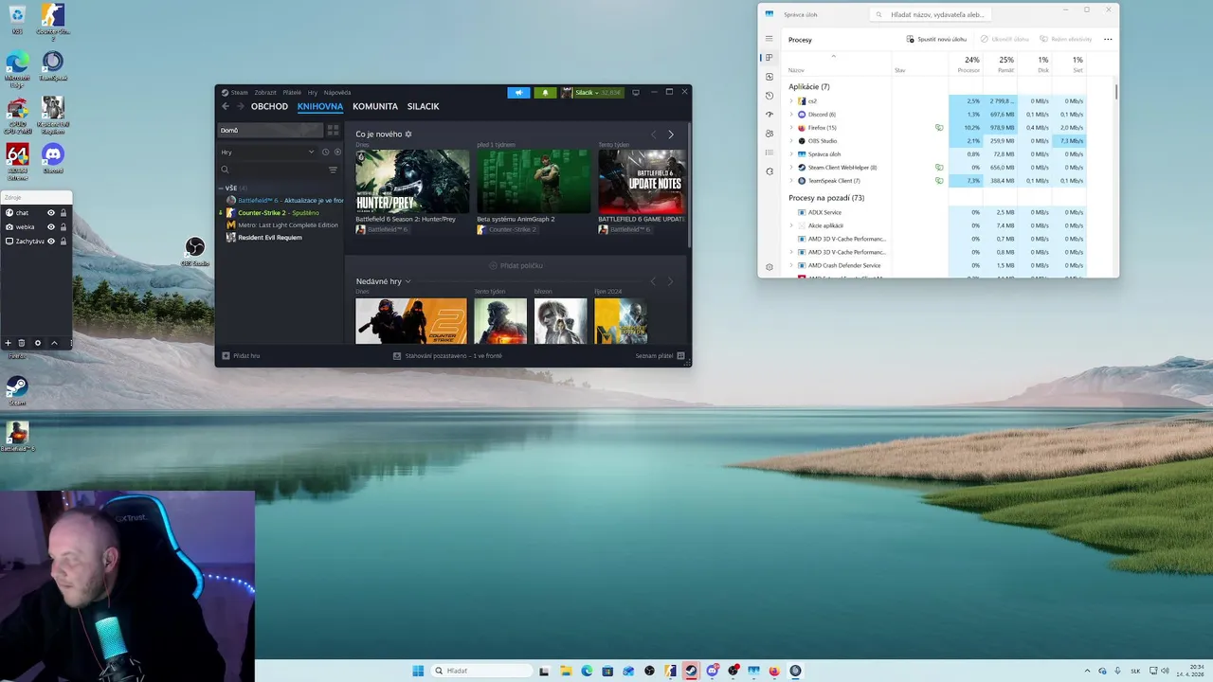Open Nápověda menu in Steam
The width and height of the screenshot is (1213, 682).
pos(337,93)
